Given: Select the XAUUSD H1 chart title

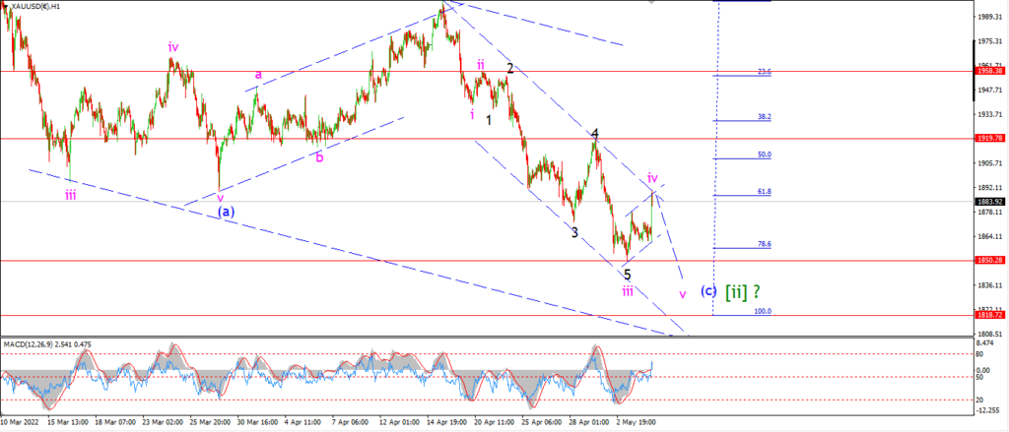Looking at the screenshot, I should tap(36, 6).
